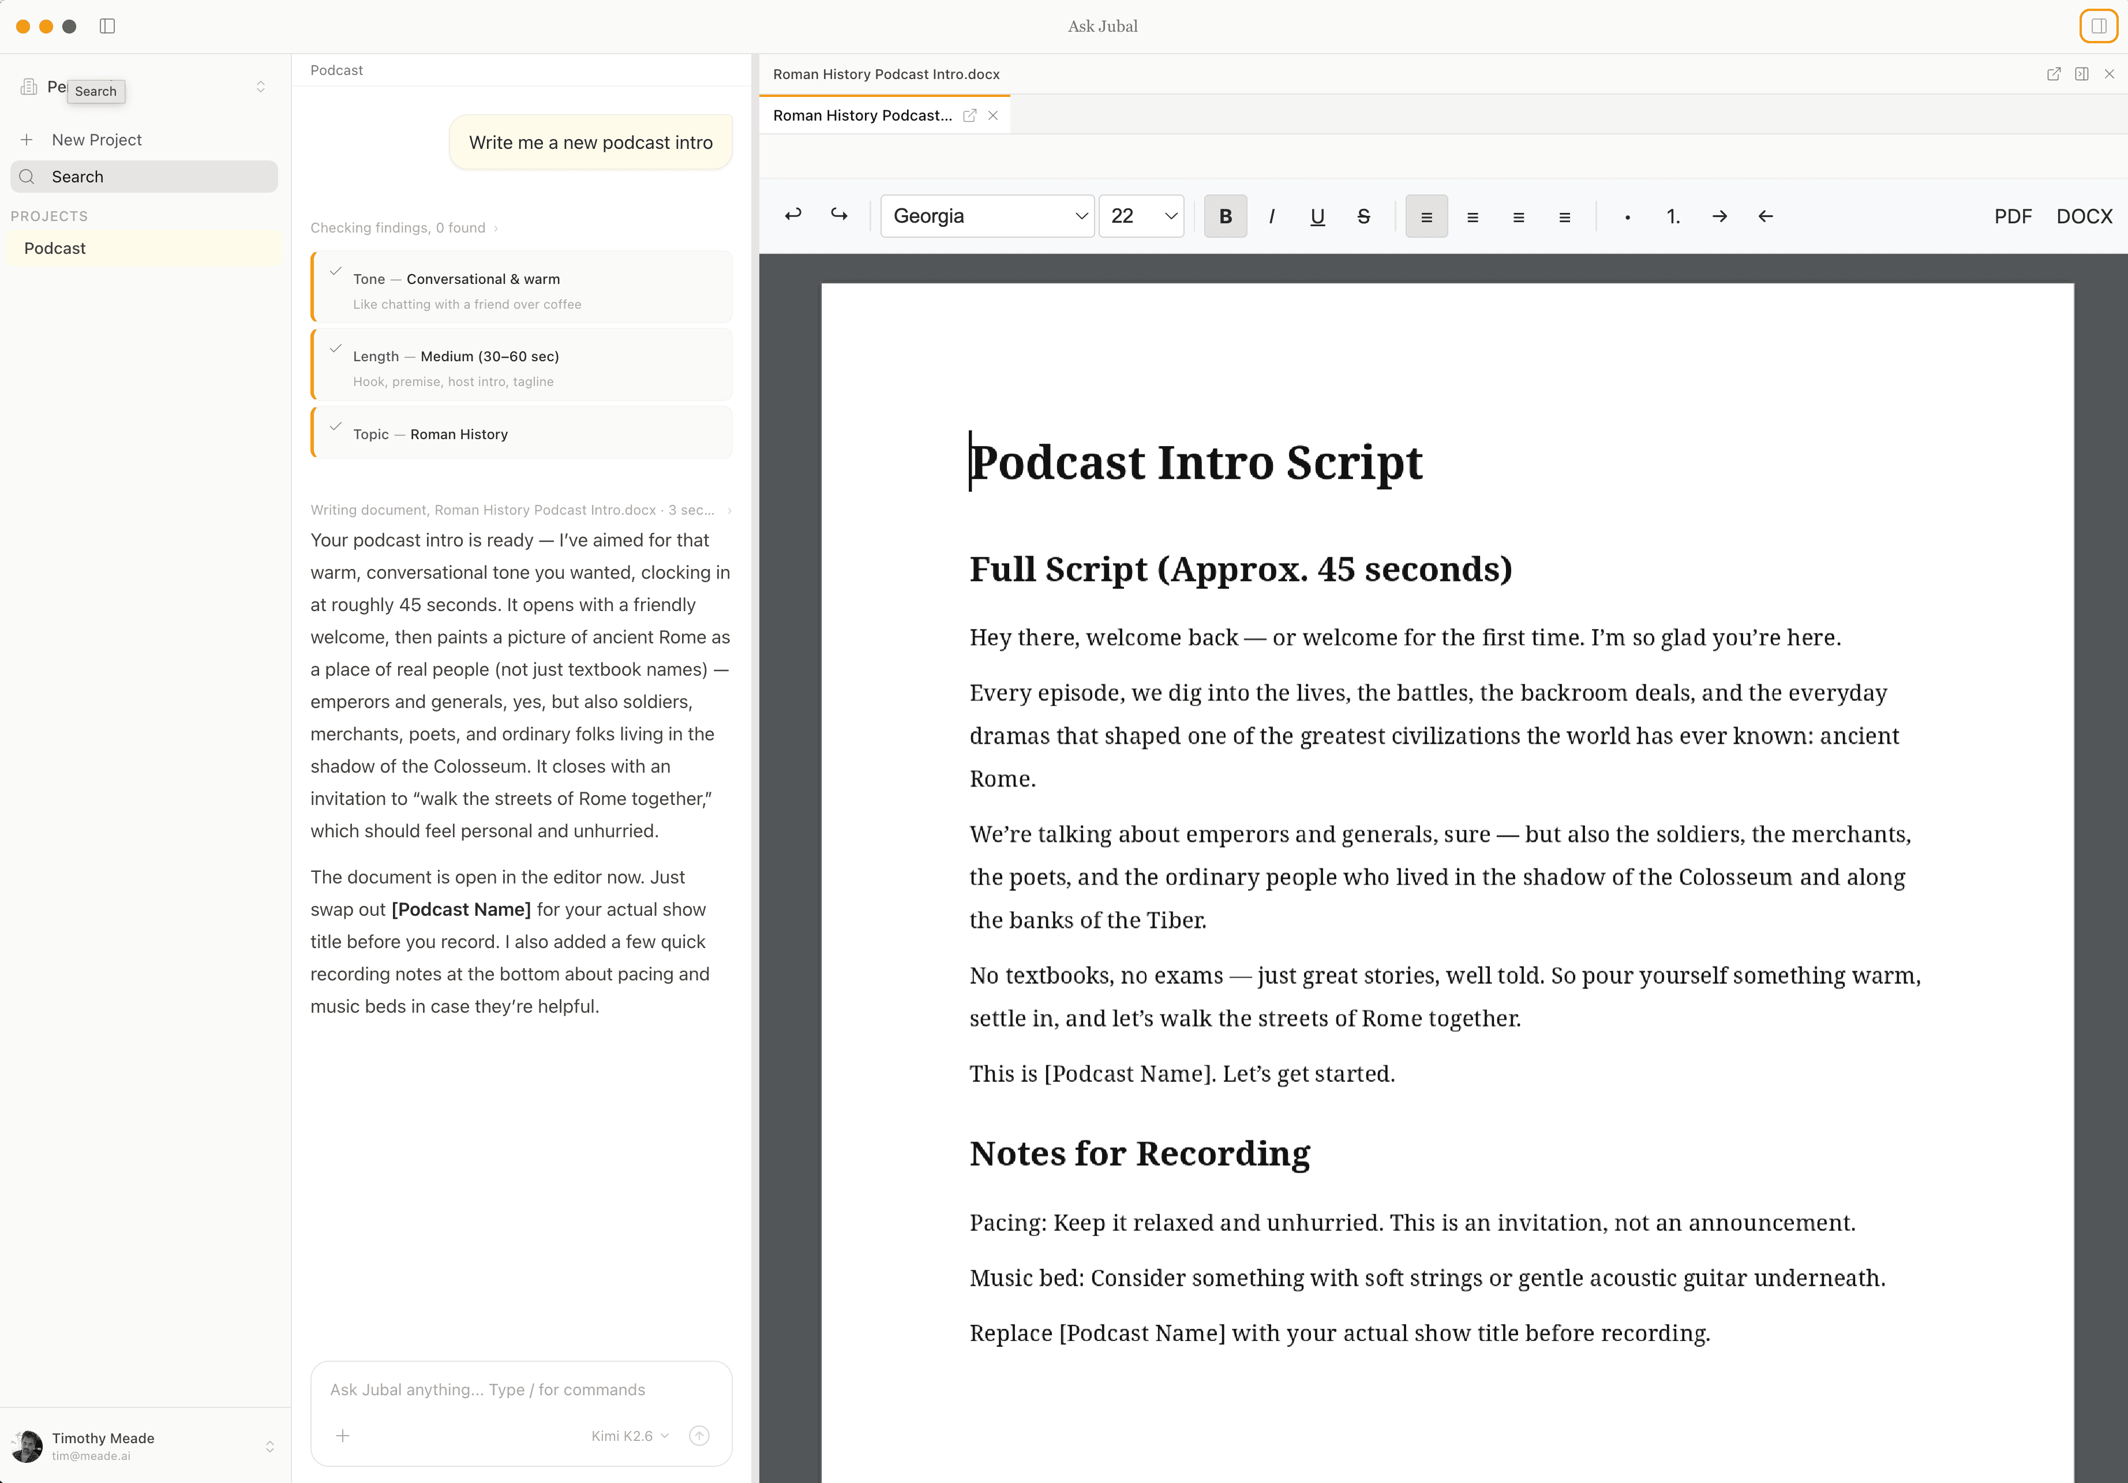
Task: Expand the 'Checking findings, 0 found' step
Action: click(403, 228)
